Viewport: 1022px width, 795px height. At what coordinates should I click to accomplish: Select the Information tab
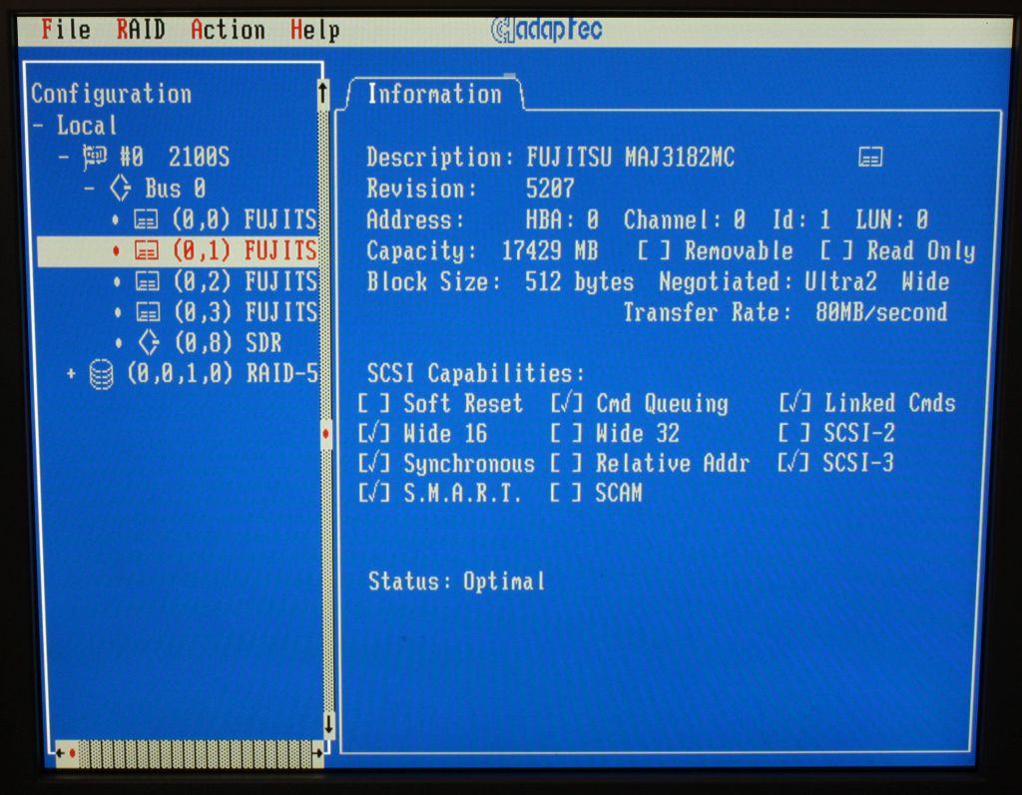435,94
